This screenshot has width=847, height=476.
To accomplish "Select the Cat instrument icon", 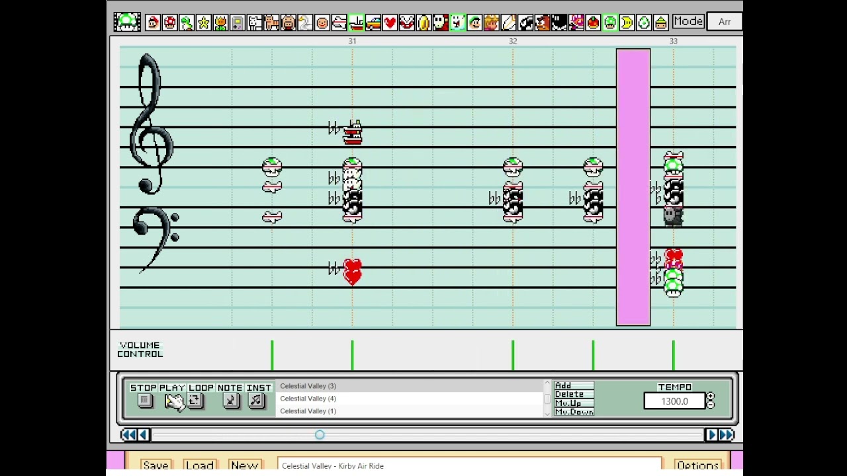I will click(271, 22).
